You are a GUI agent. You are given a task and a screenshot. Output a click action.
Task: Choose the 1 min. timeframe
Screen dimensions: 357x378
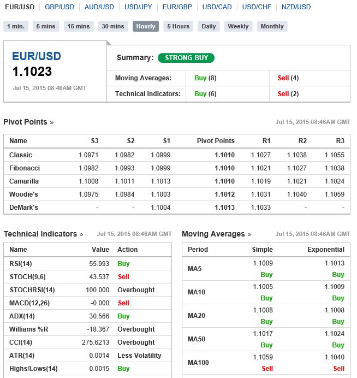click(x=16, y=26)
